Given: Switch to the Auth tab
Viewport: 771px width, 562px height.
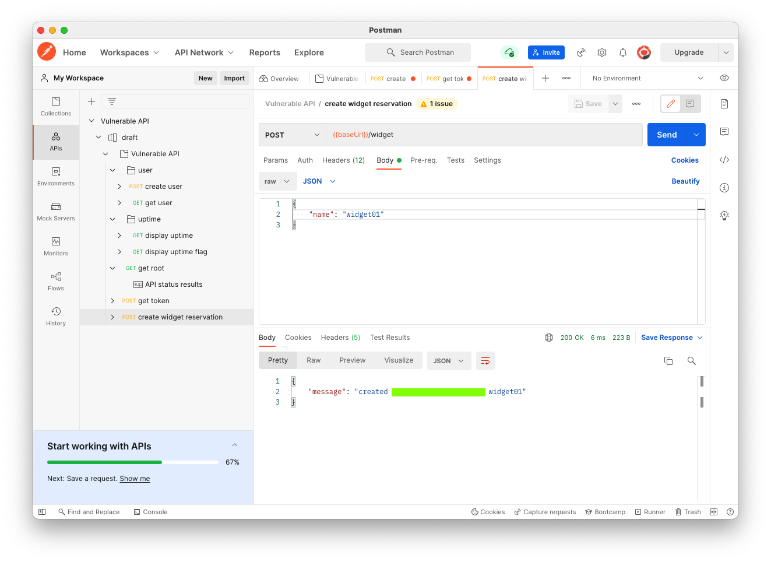Looking at the screenshot, I should click(305, 160).
